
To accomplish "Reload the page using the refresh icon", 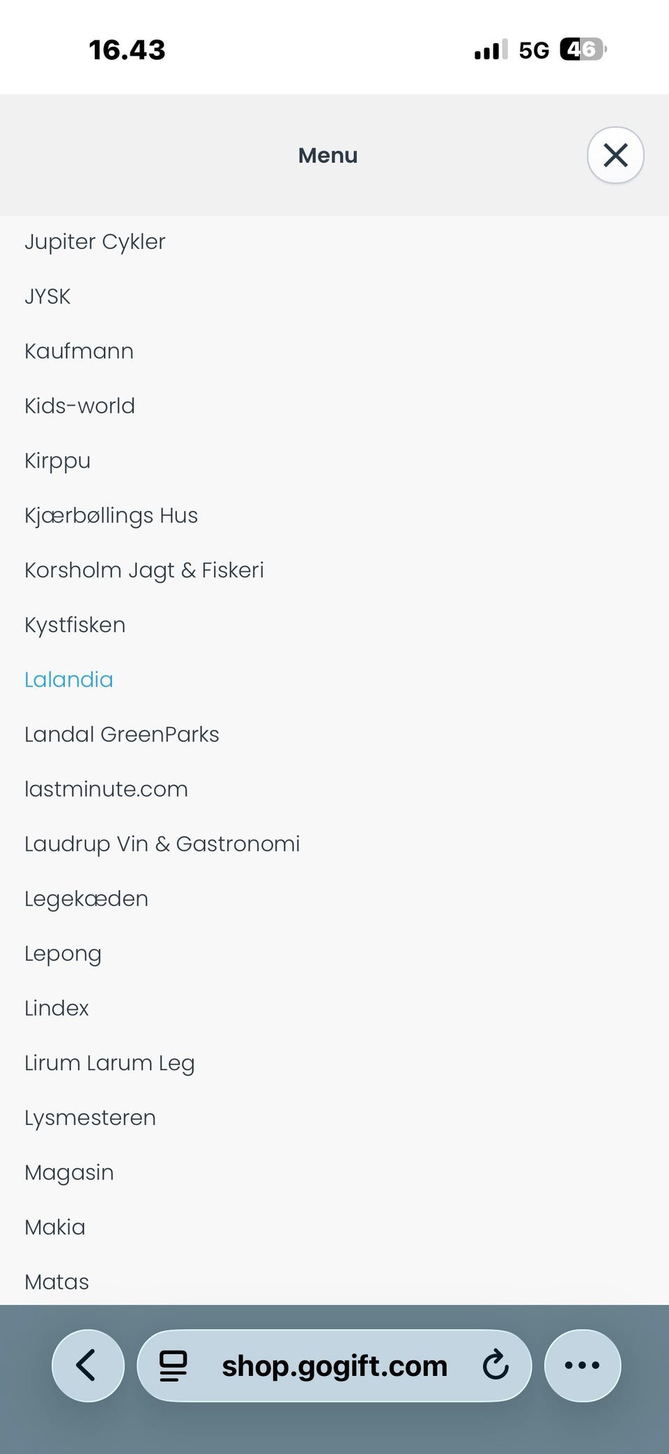I will coord(495,1365).
